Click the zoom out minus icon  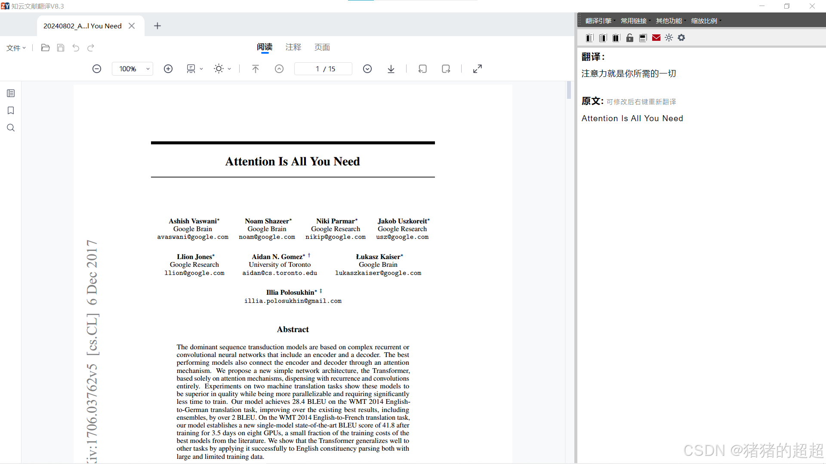(x=97, y=69)
